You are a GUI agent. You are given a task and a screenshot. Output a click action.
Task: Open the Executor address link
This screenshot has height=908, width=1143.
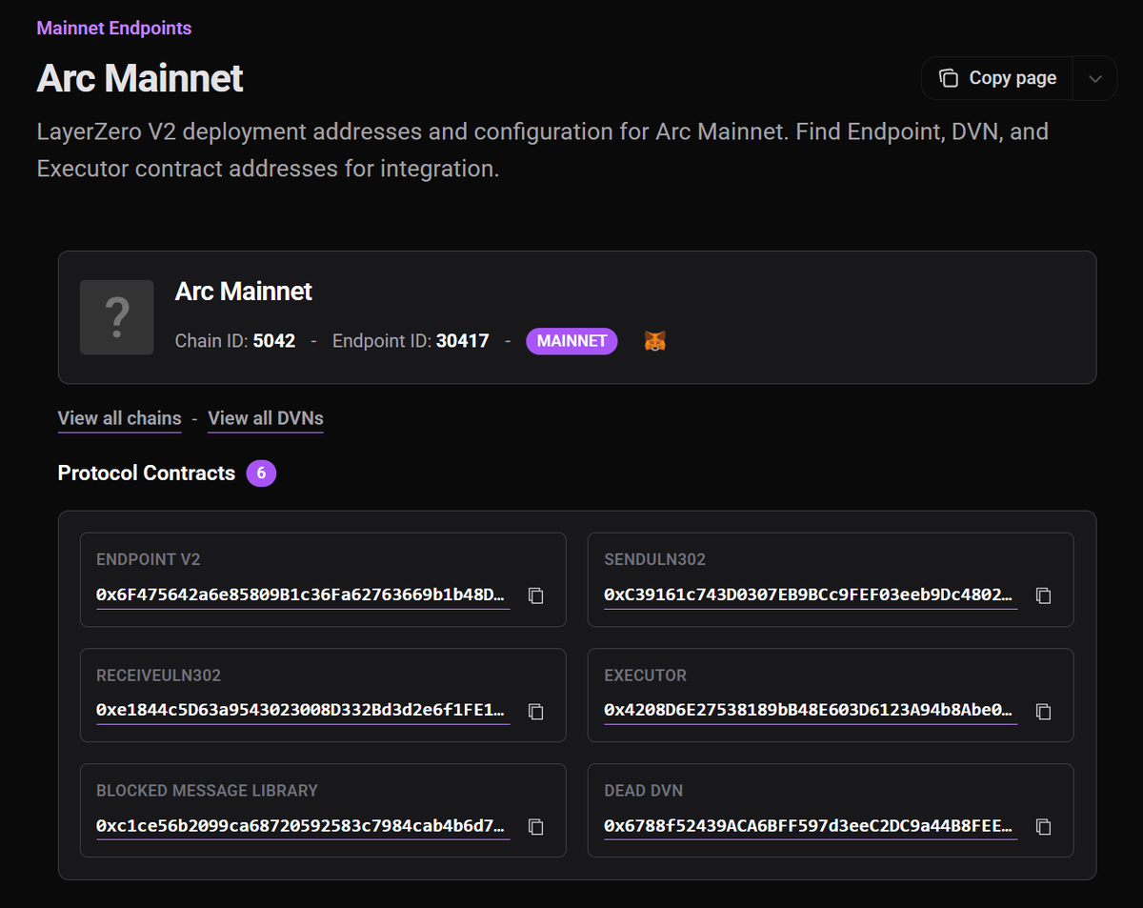coord(811,711)
